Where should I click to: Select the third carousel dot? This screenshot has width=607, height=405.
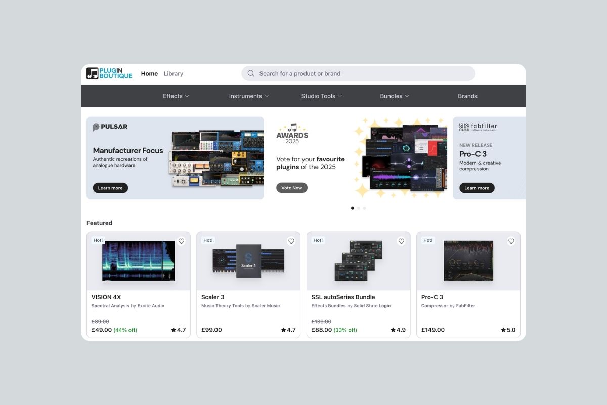tap(364, 208)
